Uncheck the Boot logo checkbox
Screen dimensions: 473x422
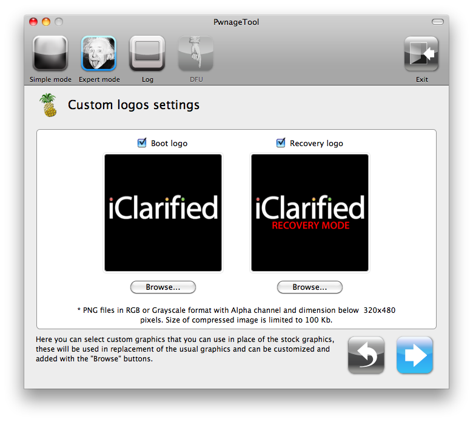pyautogui.click(x=143, y=143)
